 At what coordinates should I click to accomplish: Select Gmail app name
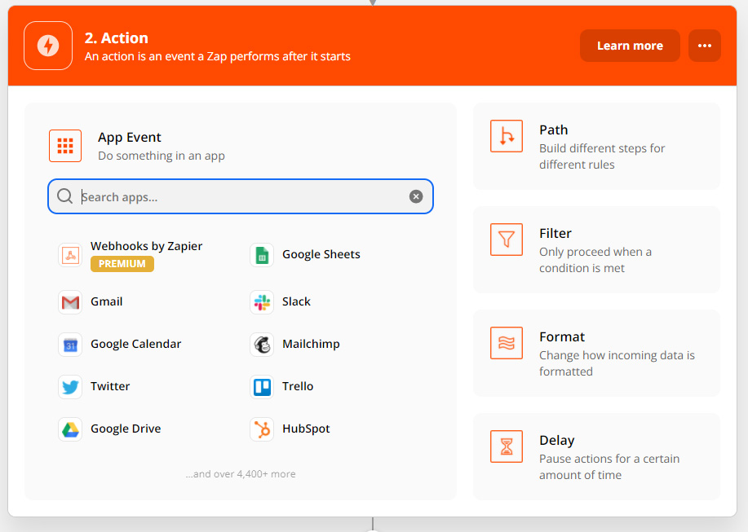tap(106, 301)
